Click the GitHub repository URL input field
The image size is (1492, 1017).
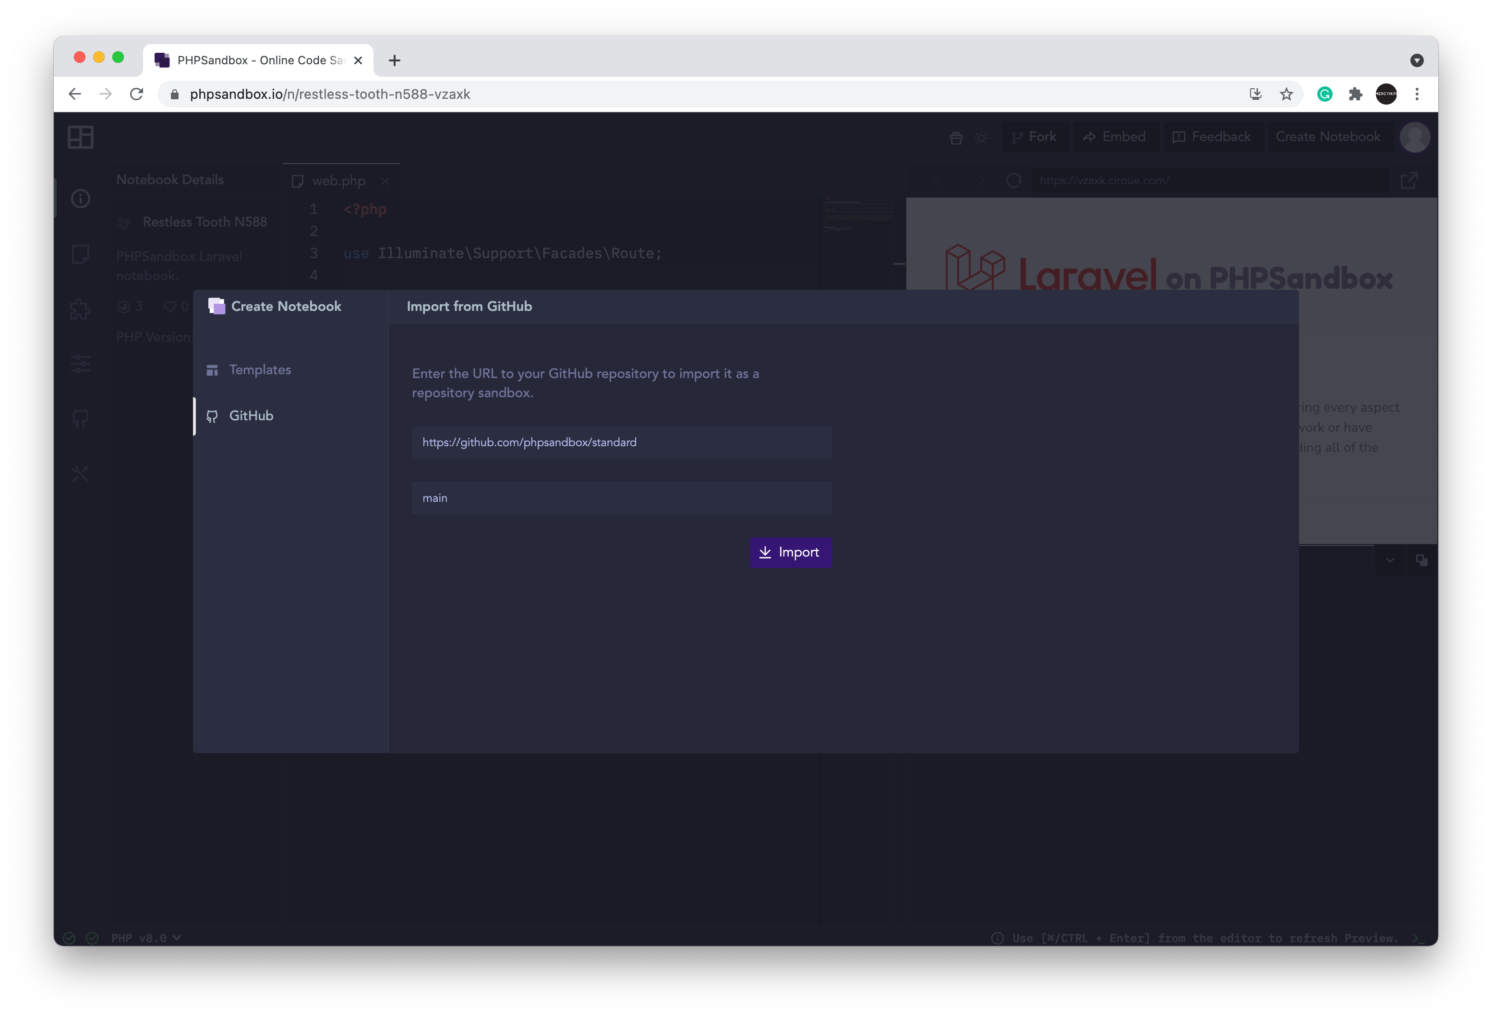[622, 442]
